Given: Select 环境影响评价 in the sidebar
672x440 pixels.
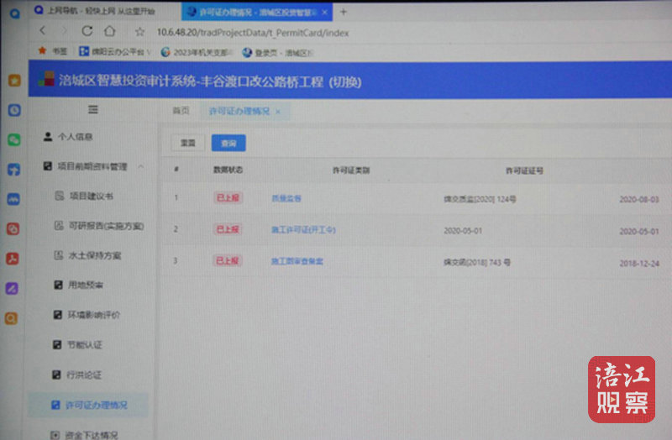Looking at the screenshot, I should click(93, 315).
